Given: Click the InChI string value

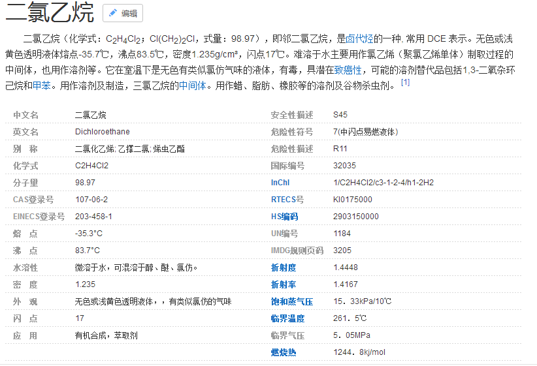Looking at the screenshot, I should point(383,183).
